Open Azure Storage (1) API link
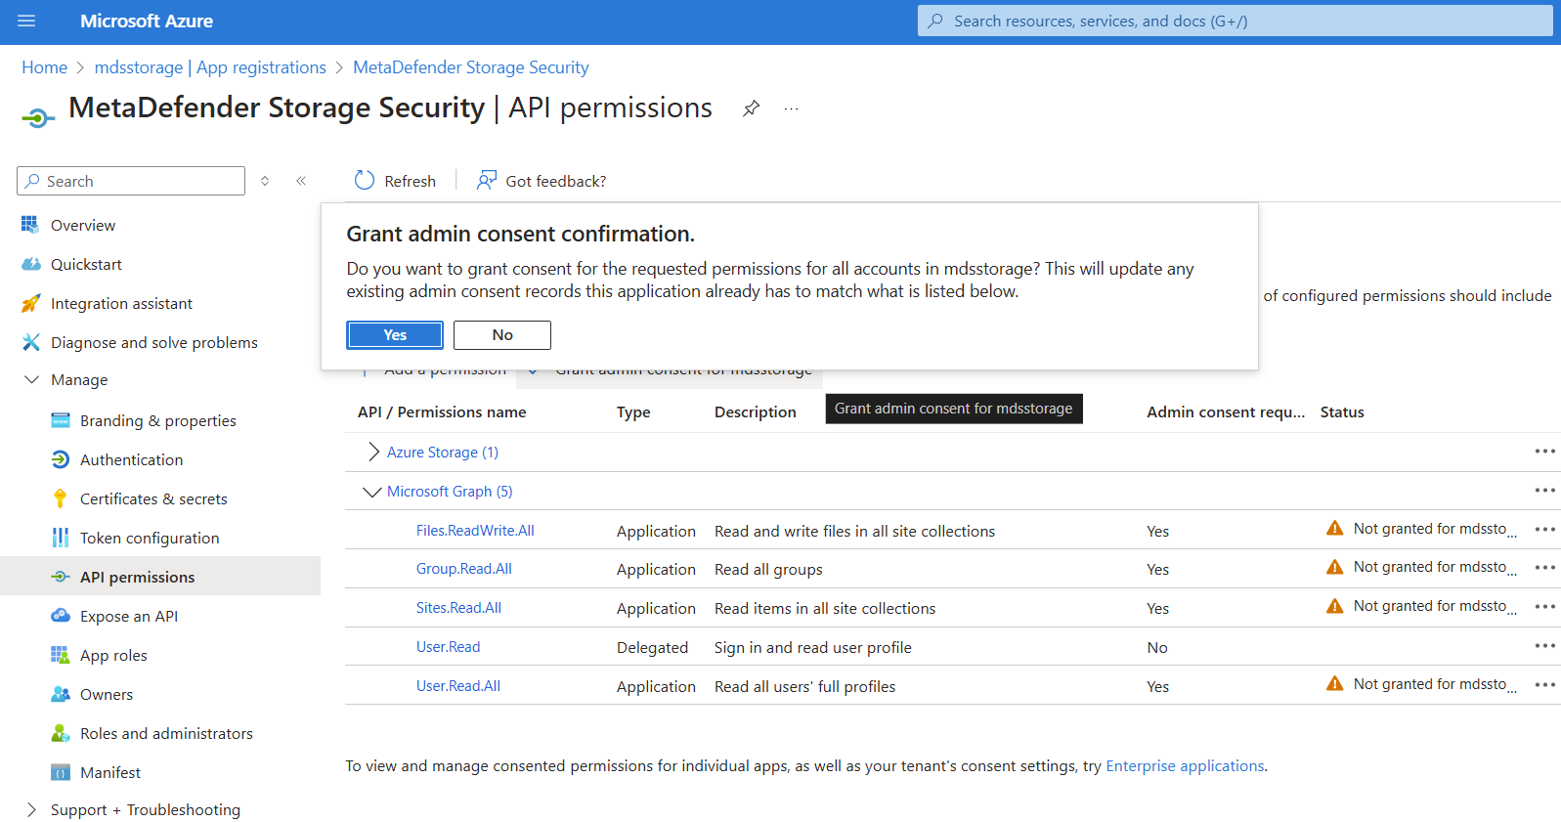This screenshot has width=1561, height=822. [x=443, y=453]
